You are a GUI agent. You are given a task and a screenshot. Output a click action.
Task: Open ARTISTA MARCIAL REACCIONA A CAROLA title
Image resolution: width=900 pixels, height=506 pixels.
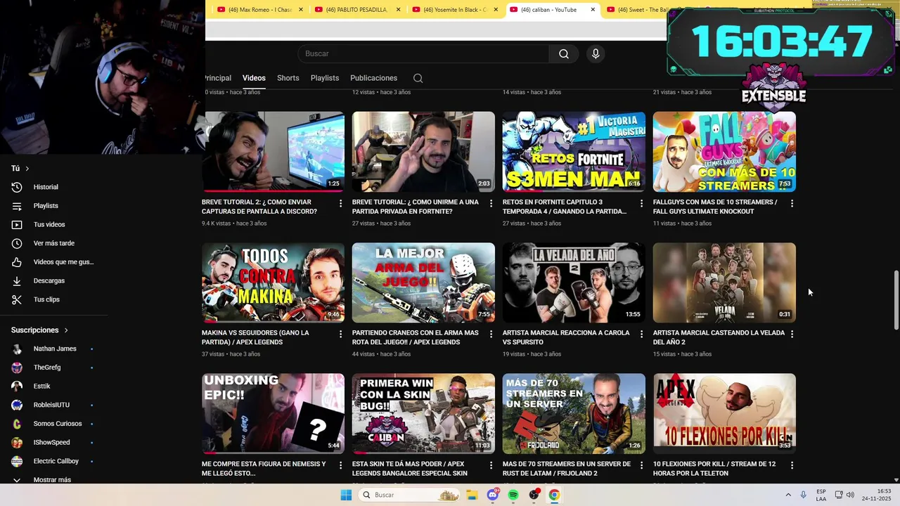(x=566, y=337)
